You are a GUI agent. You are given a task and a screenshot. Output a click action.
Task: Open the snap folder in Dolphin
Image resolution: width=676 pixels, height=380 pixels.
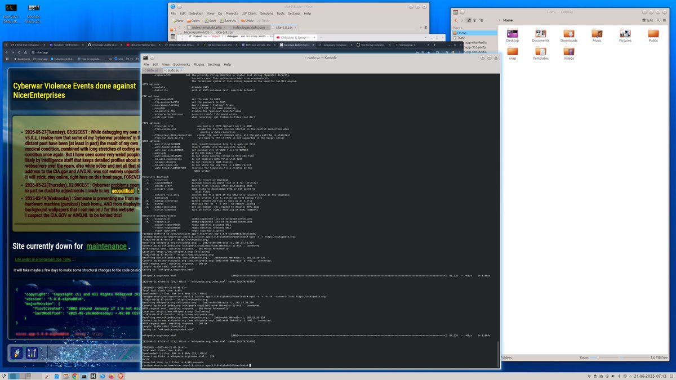513,53
